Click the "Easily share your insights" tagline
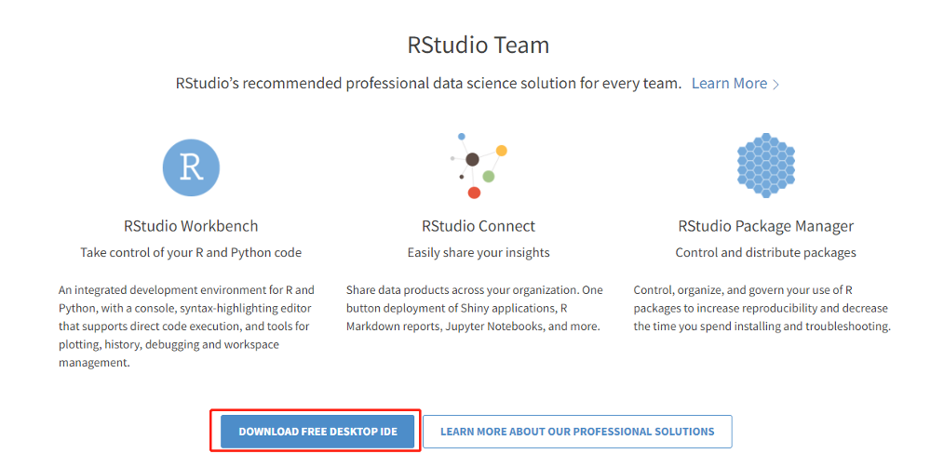This screenshot has width=944, height=467. click(x=479, y=252)
